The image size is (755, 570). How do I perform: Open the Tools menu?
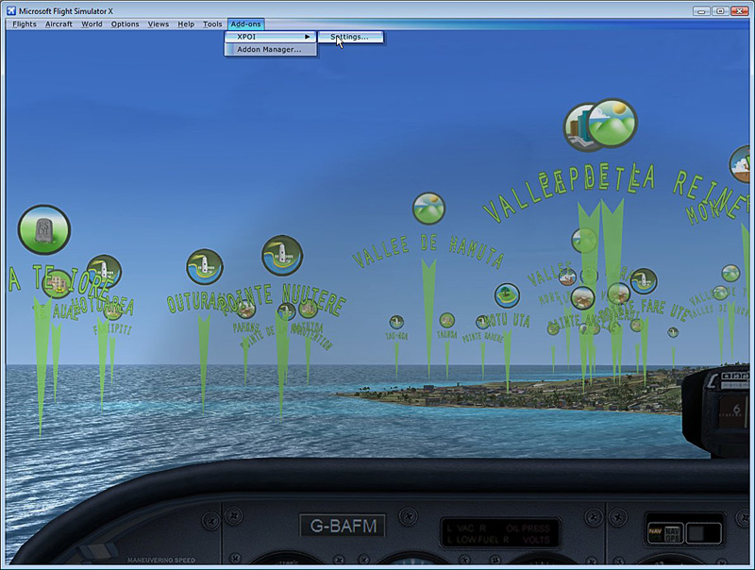[212, 24]
